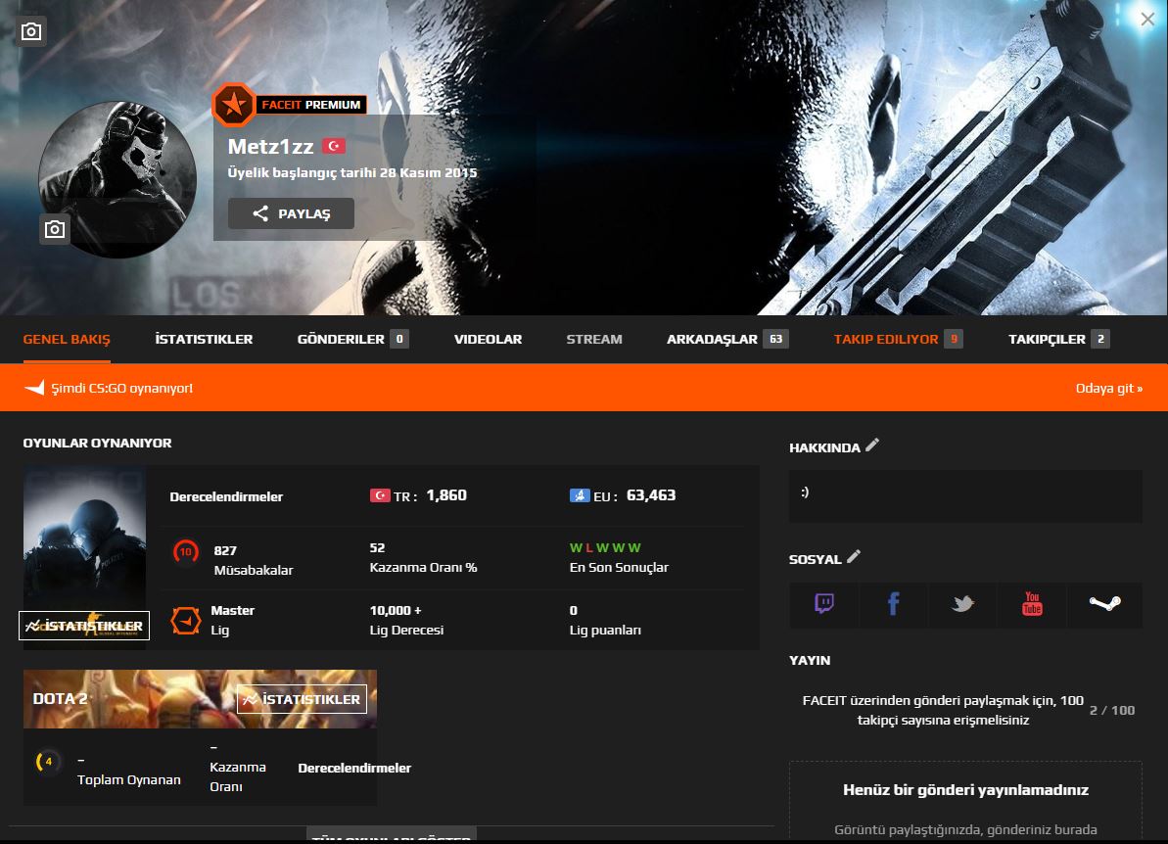Viewport: 1168px width, 844px height.
Task: Click the Lig puanları value 0
Action: (574, 610)
